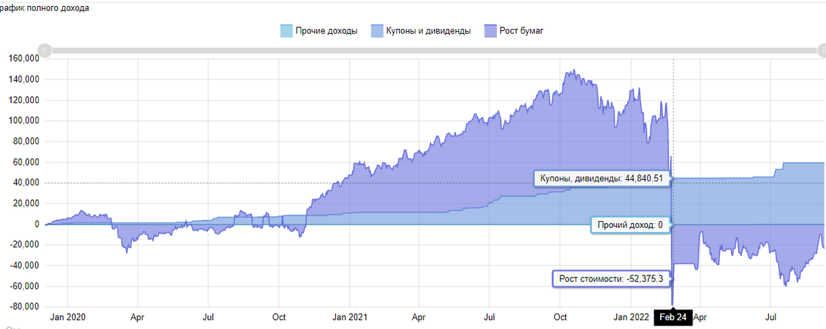Screen dimensions: 826x329
Task: Click the Рост стоимости: -52,375.3 tooltip
Action: coord(611,279)
